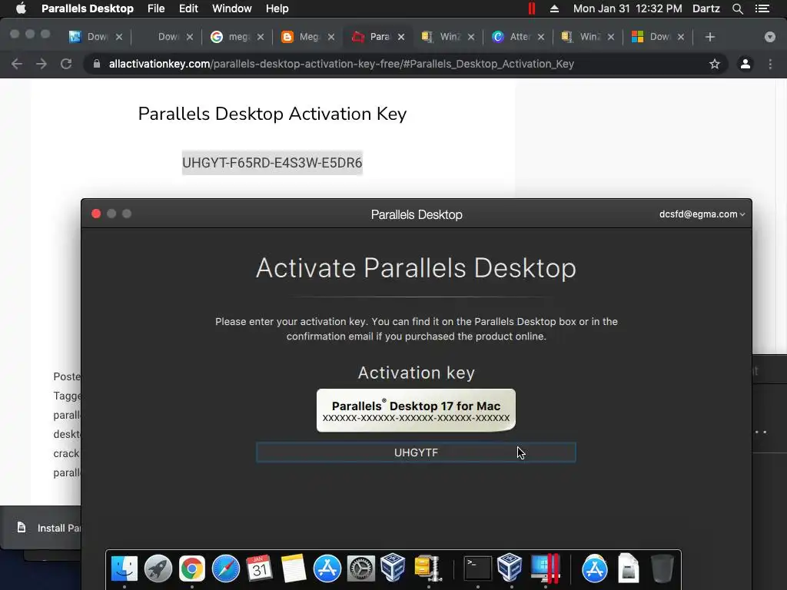Open the App Store next to Notes in Dock
The width and height of the screenshot is (787, 590).
[x=327, y=568]
